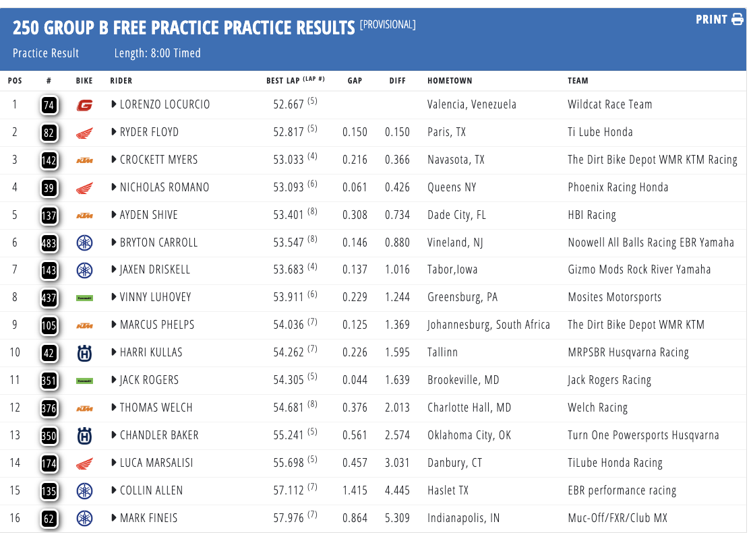The image size is (751, 547).
Task: Click the Husqvarna logo beside Harri Kullas
Action: [84, 353]
